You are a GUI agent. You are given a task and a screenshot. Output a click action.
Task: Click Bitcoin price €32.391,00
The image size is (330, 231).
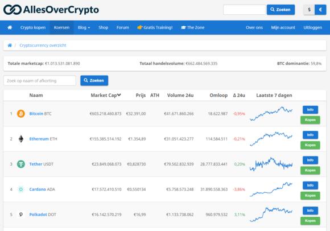[136, 114]
